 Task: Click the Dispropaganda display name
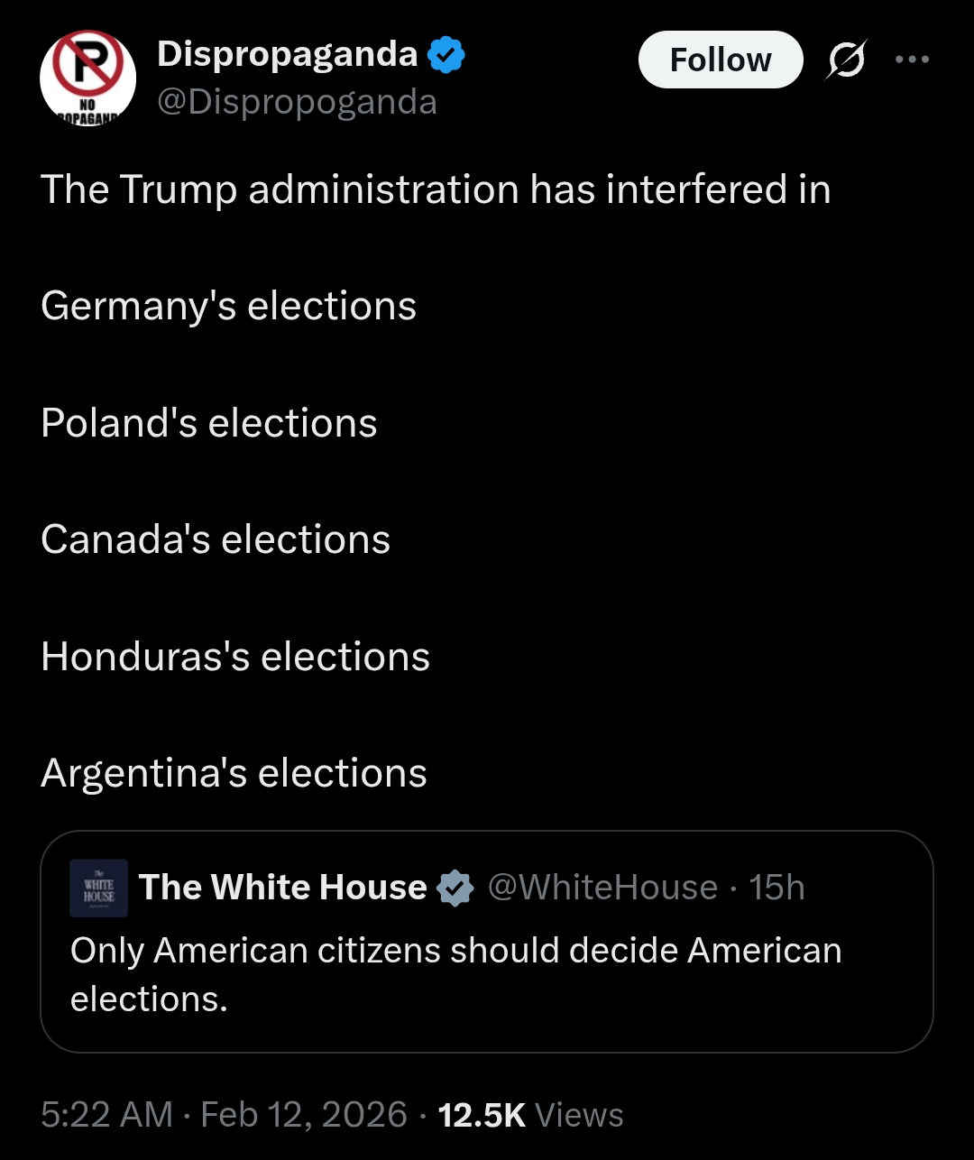287,54
